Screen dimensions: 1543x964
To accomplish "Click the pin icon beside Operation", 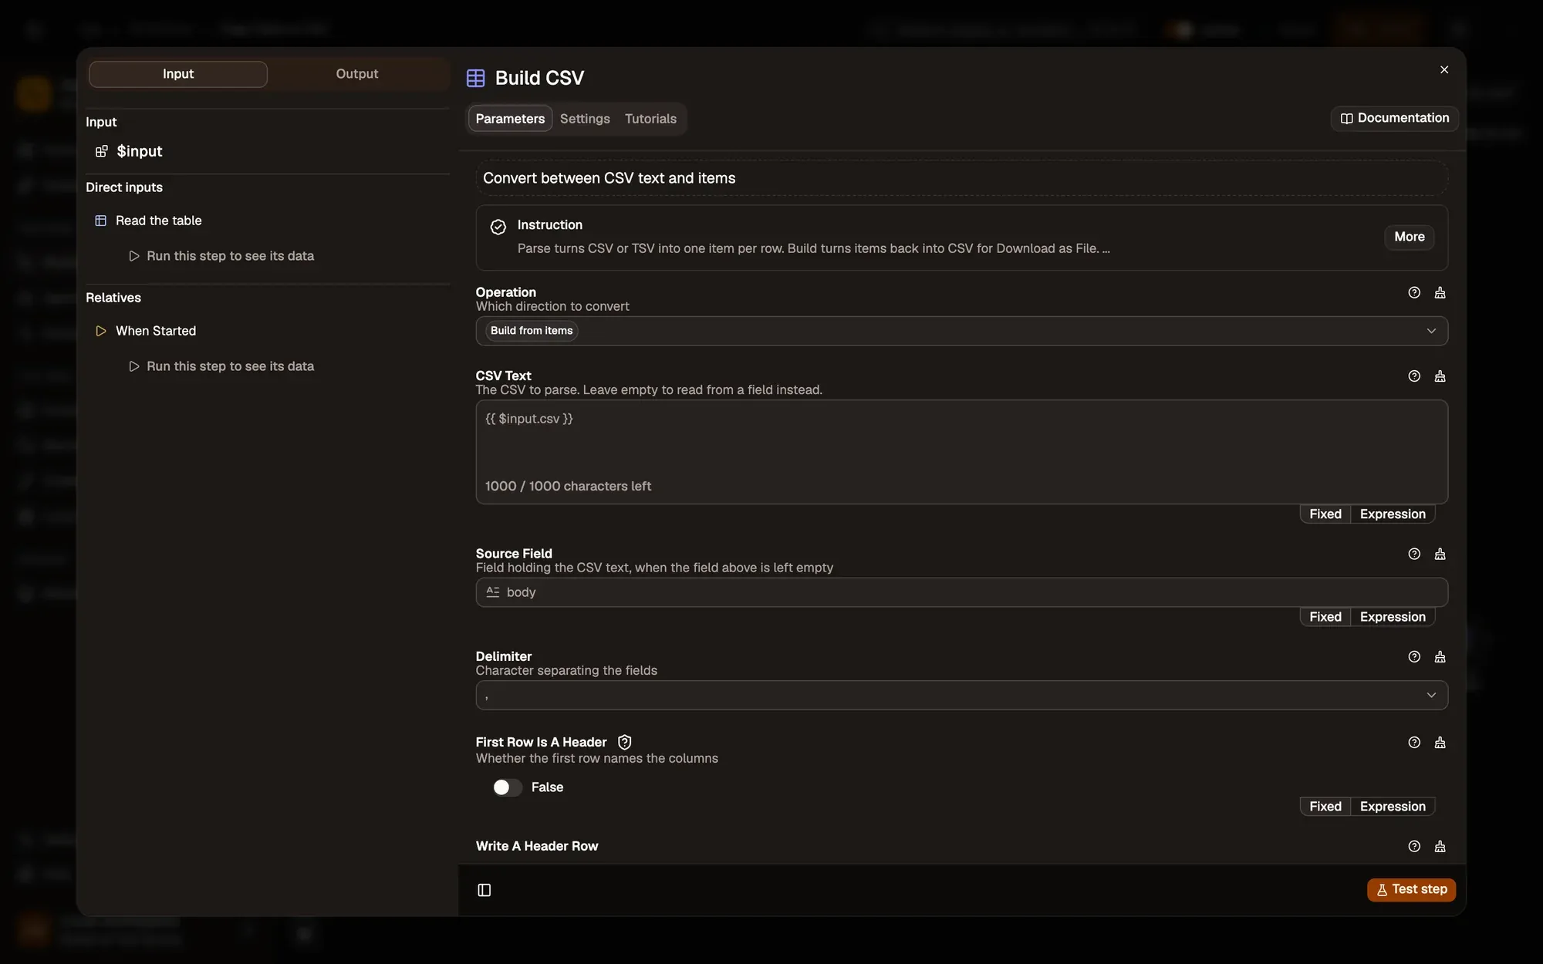I will (1440, 292).
